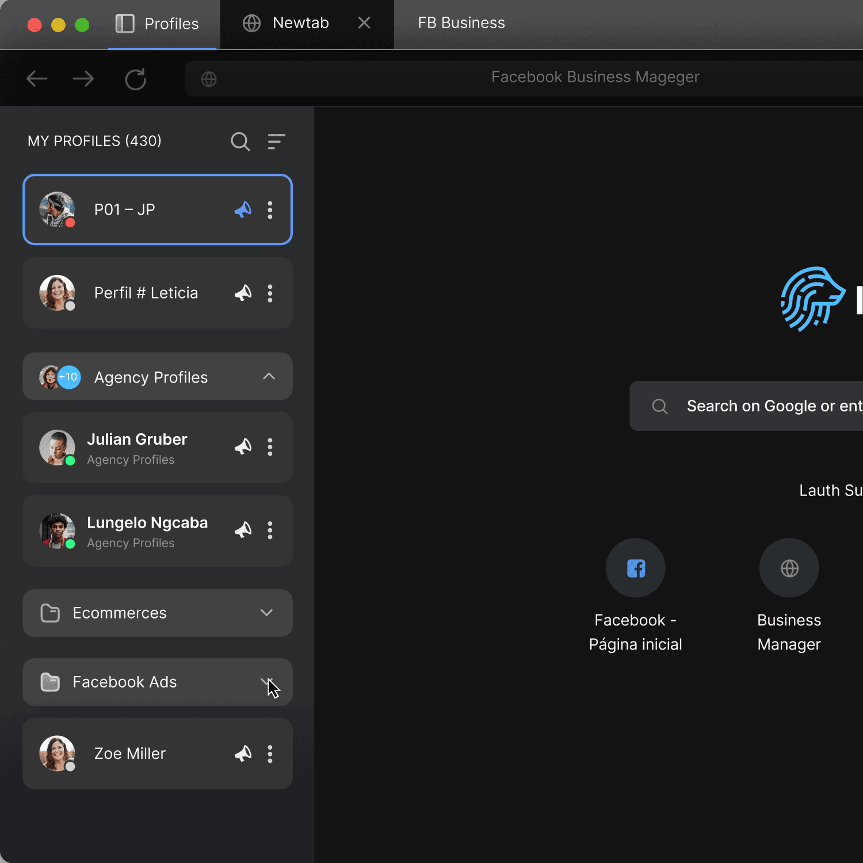Click the +10 badge on Agency Profiles

[x=69, y=377]
